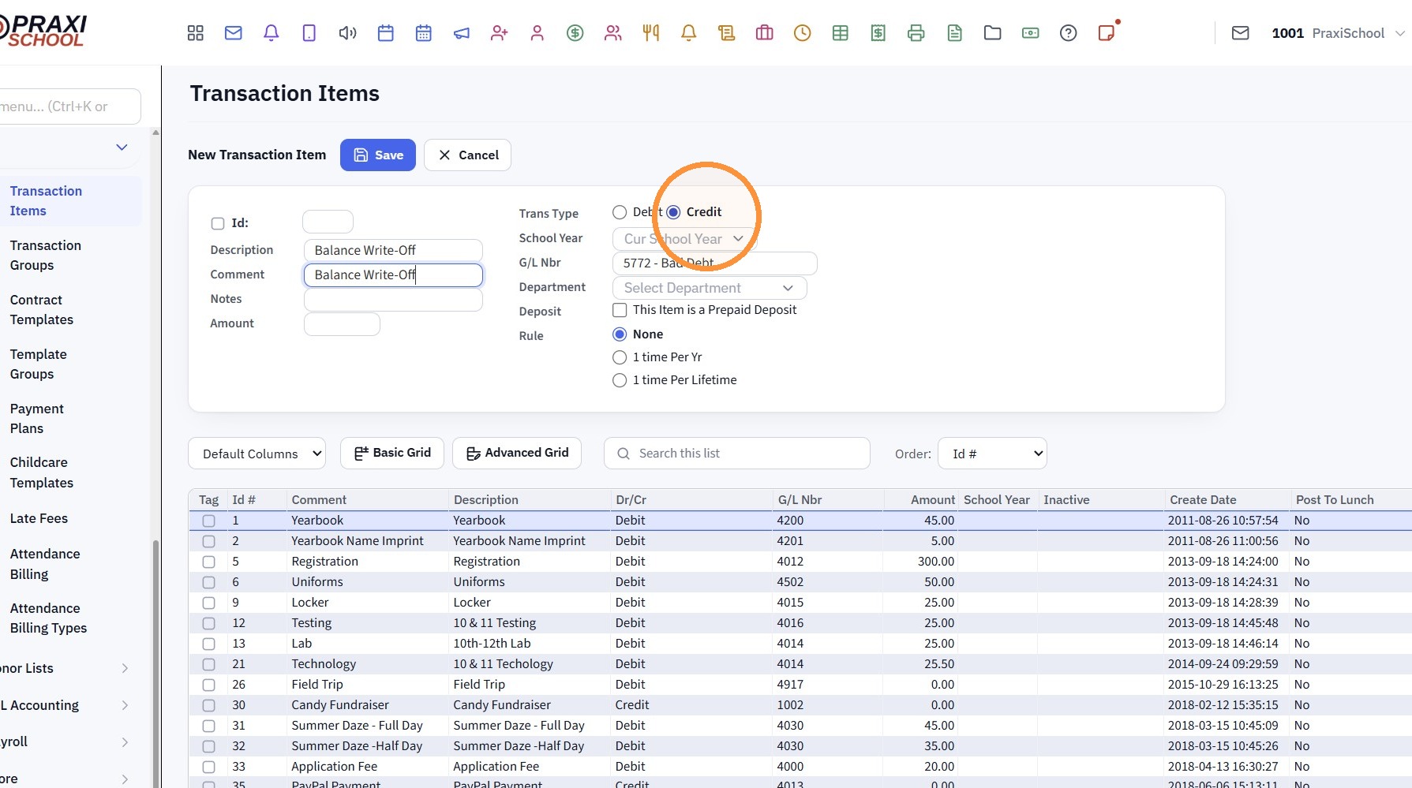1412x788 pixels.
Task: Click the single person icon
Action: (x=537, y=33)
